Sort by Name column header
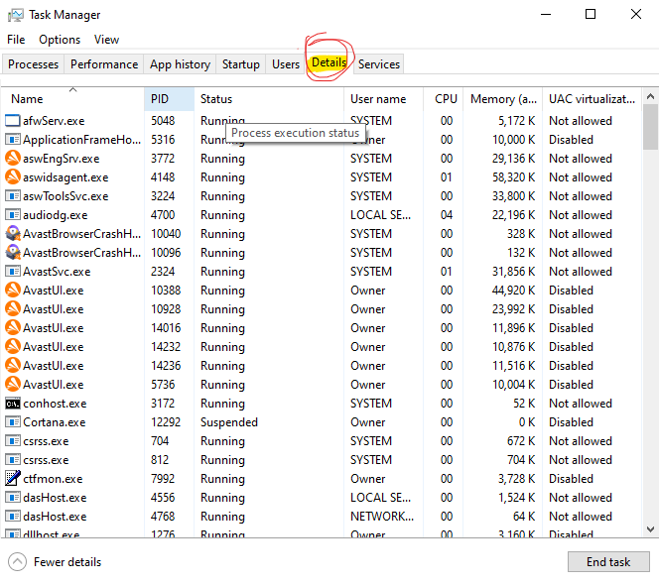The height and width of the screenshot is (585, 659). 27,99
